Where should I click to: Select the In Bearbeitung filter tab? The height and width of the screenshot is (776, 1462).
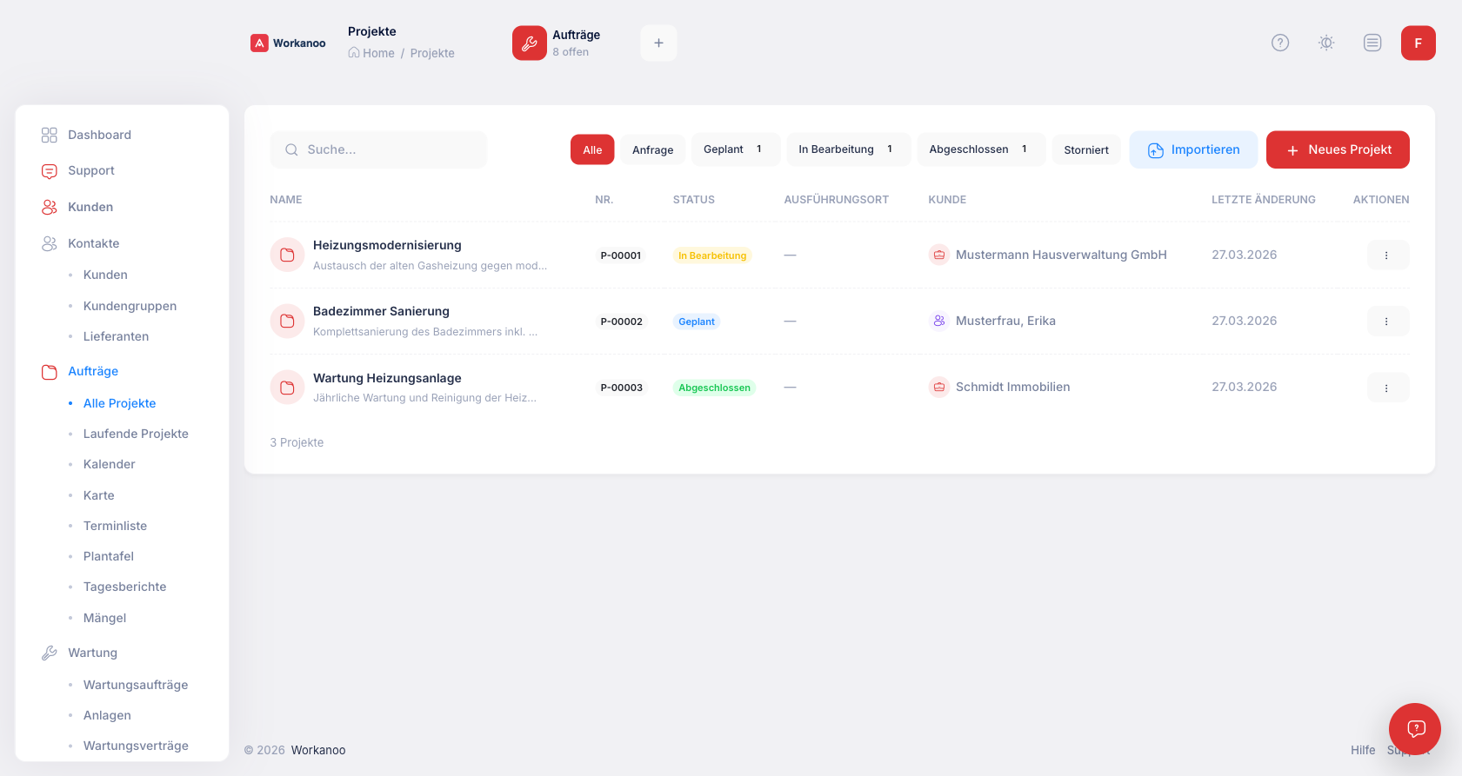point(848,149)
